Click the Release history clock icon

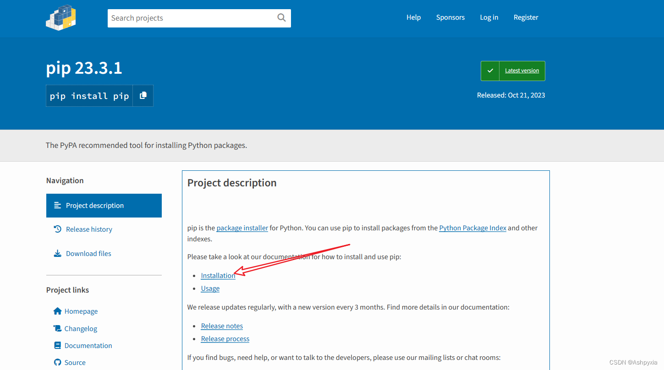58,229
